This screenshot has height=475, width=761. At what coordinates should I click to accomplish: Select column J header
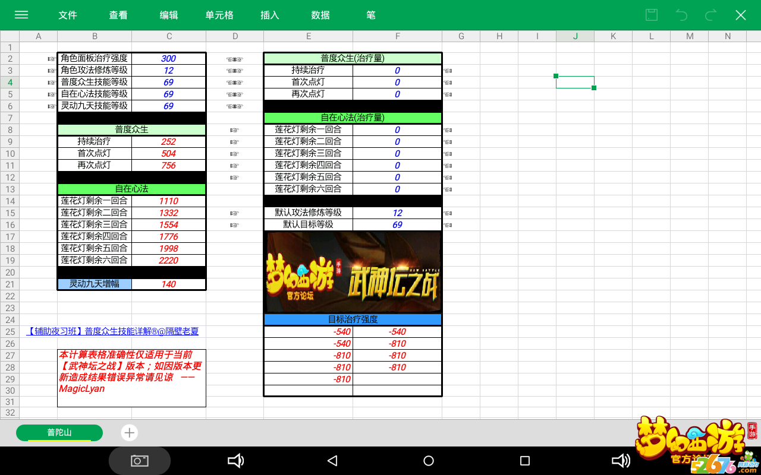[x=576, y=36]
